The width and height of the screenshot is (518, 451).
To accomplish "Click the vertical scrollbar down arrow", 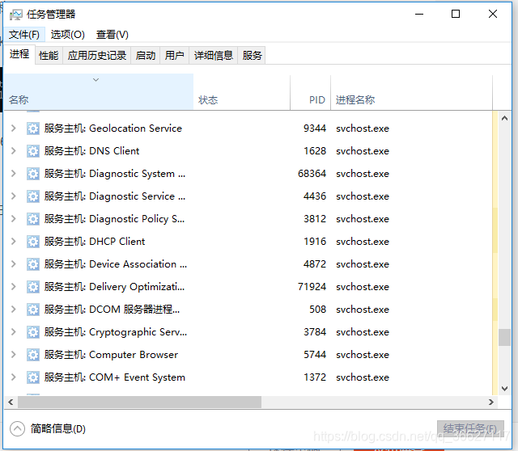I will [x=504, y=389].
